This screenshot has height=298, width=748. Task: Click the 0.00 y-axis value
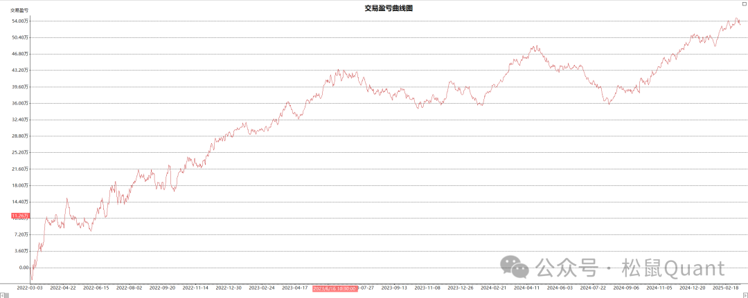pos(24,268)
